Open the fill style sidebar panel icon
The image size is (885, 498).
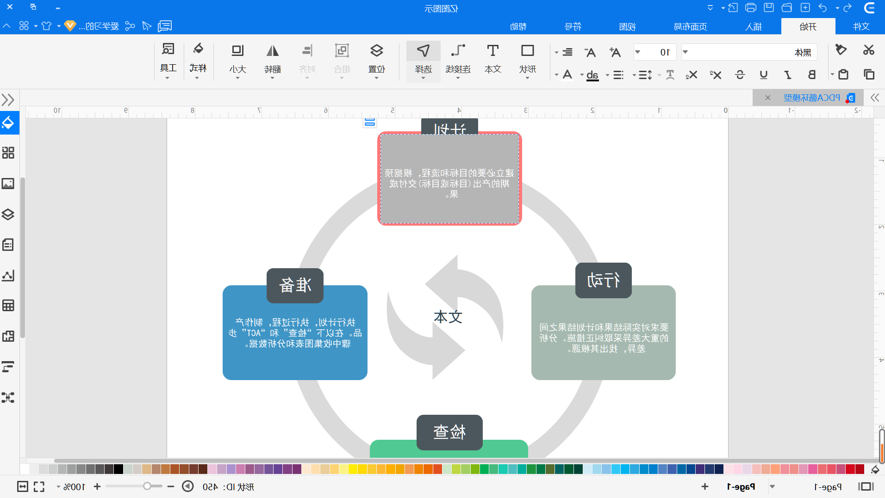[9, 123]
